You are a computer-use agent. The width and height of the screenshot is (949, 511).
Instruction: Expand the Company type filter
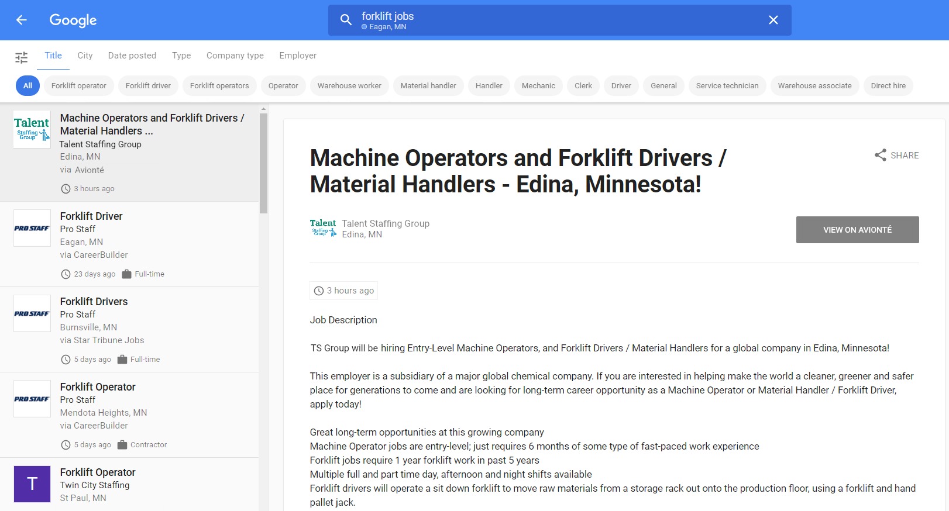coord(235,56)
